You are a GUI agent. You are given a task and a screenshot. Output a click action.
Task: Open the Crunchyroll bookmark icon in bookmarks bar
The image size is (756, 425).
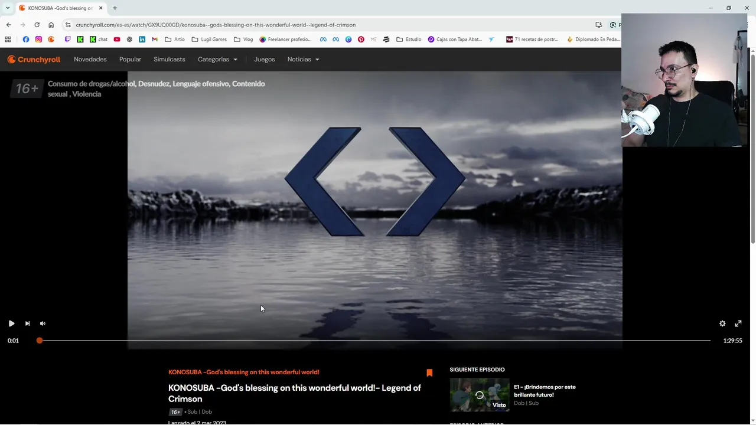coord(51,40)
